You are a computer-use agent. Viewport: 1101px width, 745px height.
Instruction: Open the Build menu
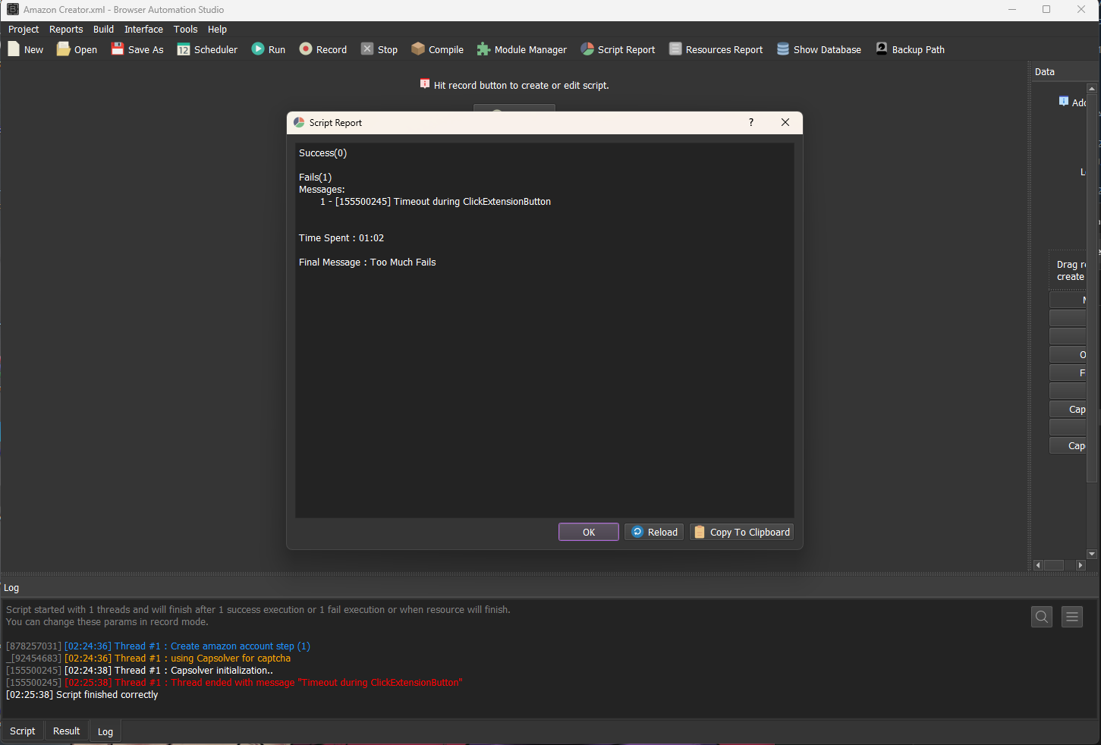(103, 30)
